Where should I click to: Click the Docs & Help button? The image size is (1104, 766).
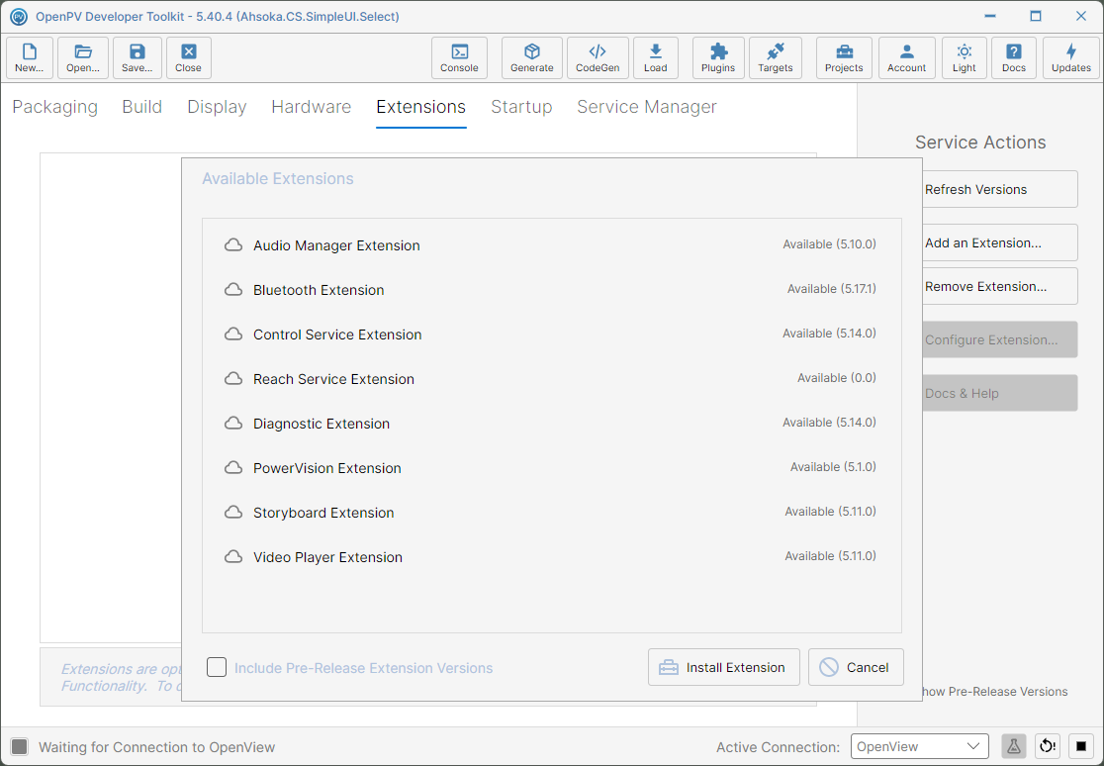[1000, 393]
